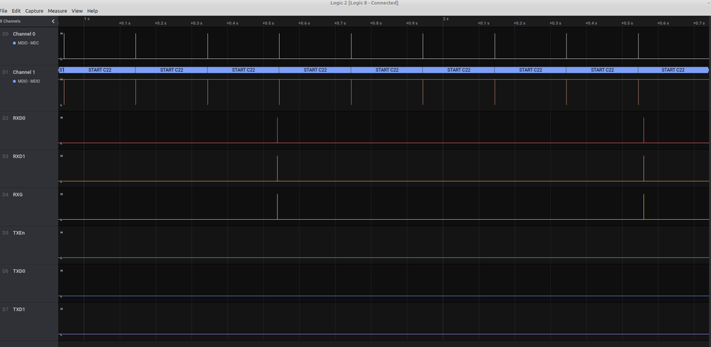Select the S1 decoded frame on Channel 1
This screenshot has width=711, height=347.
pos(61,70)
